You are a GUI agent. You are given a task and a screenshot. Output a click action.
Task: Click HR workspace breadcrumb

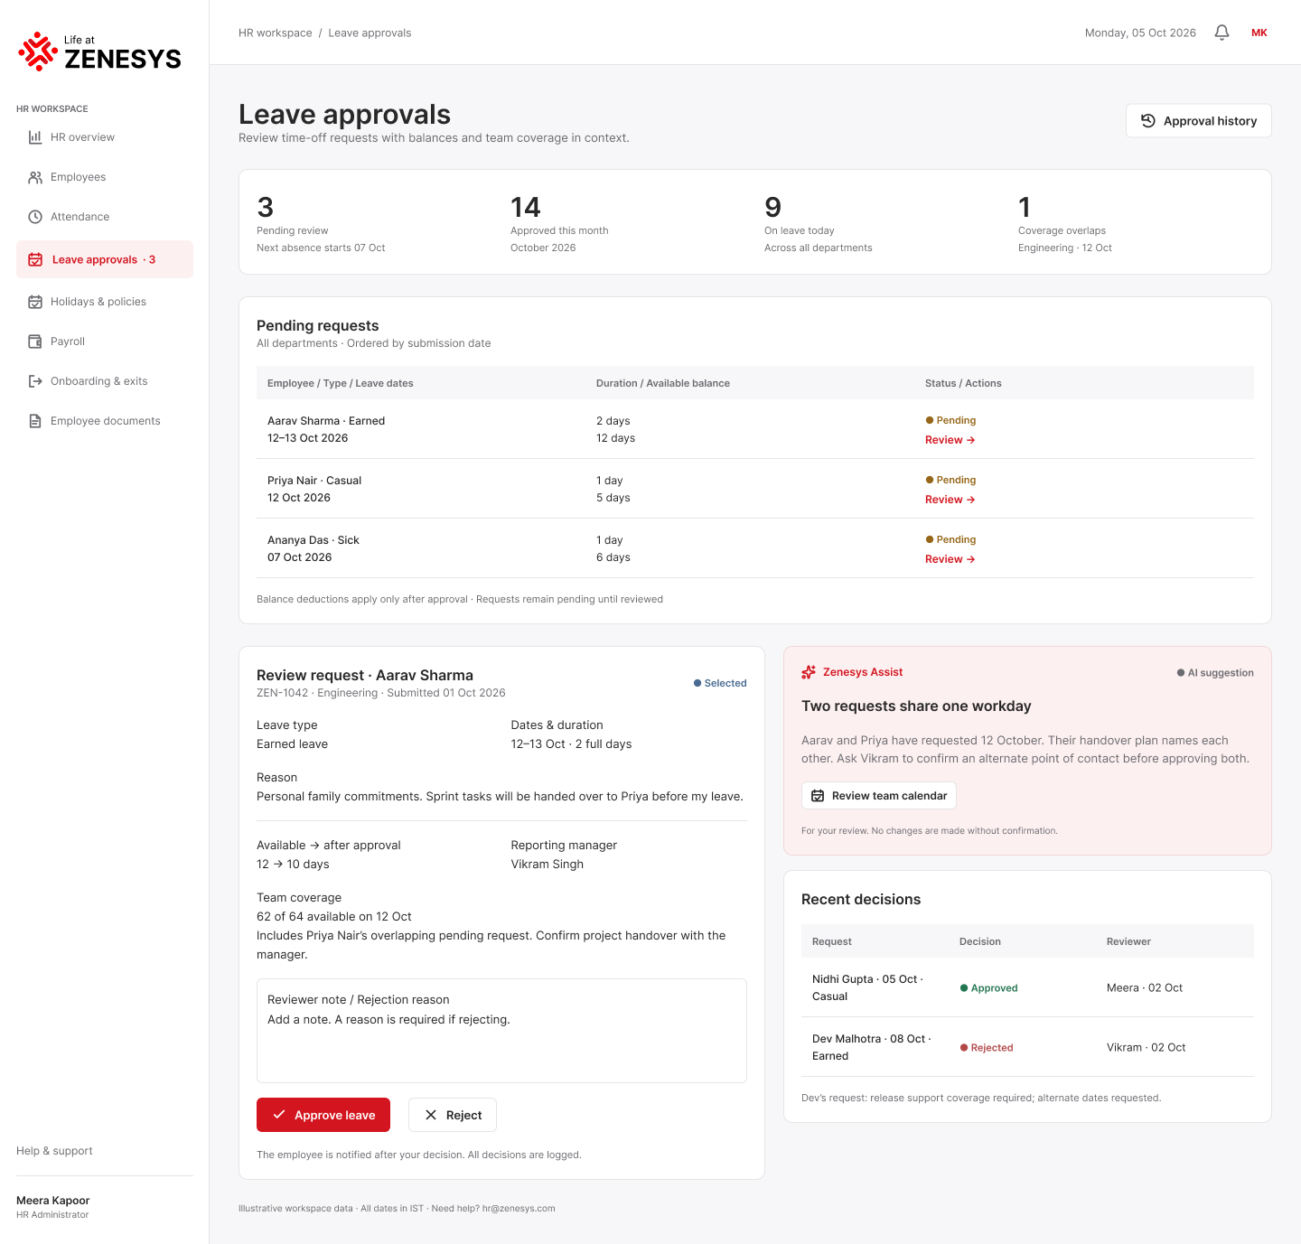[x=276, y=33]
